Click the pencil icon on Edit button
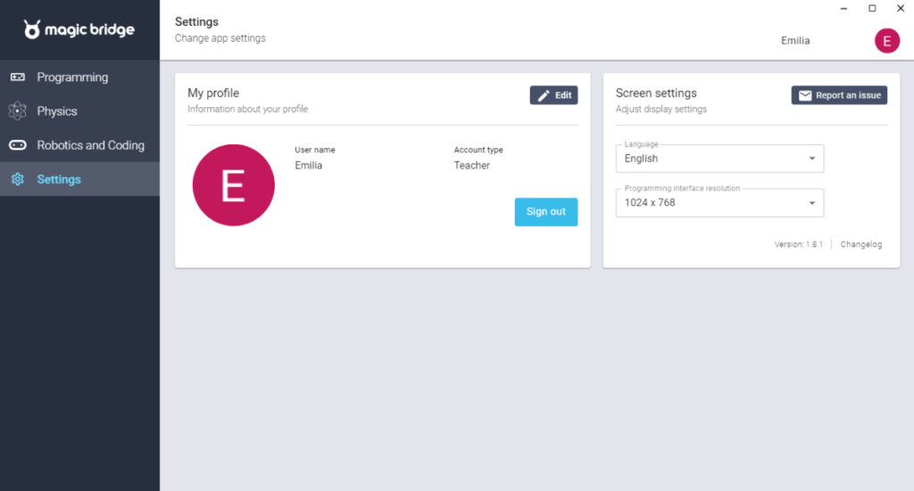914x491 pixels. click(x=544, y=95)
